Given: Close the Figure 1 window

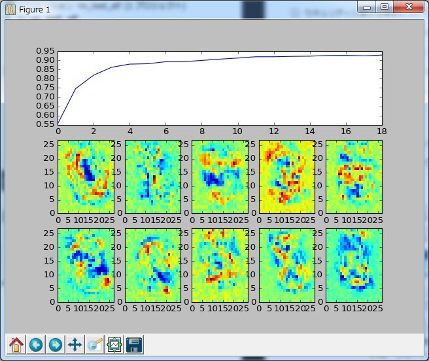Looking at the screenshot, I should [409, 7].
